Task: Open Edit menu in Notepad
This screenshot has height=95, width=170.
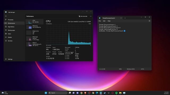Action: pos(104,21)
